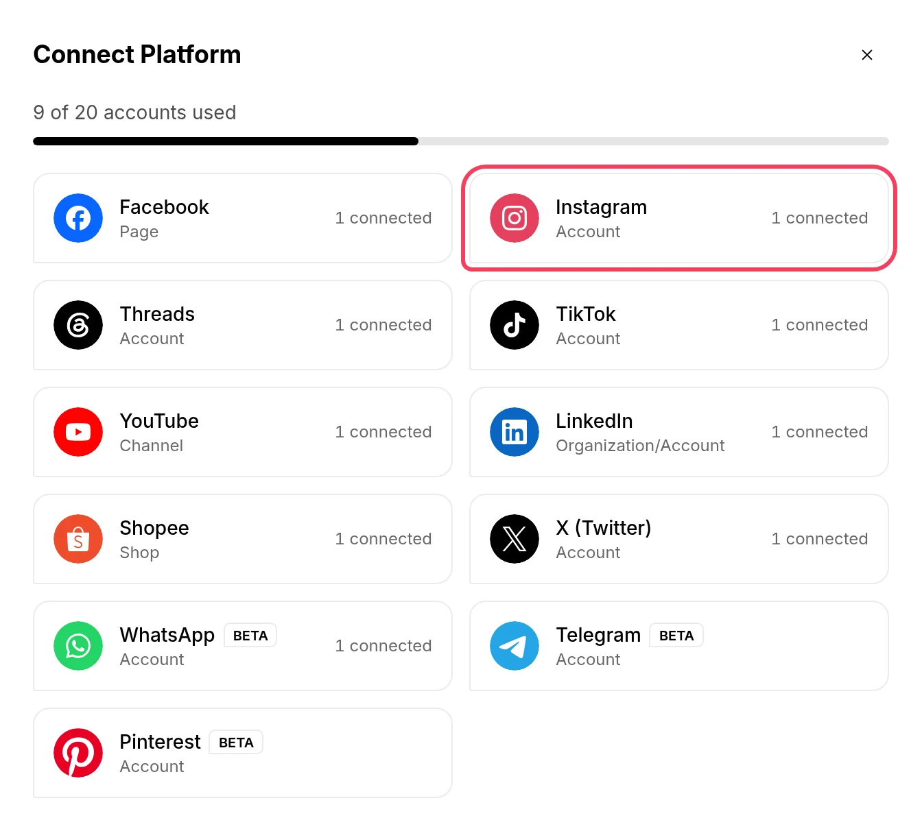The height and width of the screenshot is (831, 922).
Task: Select the 'WhatsApp' platform name
Action: (x=167, y=635)
